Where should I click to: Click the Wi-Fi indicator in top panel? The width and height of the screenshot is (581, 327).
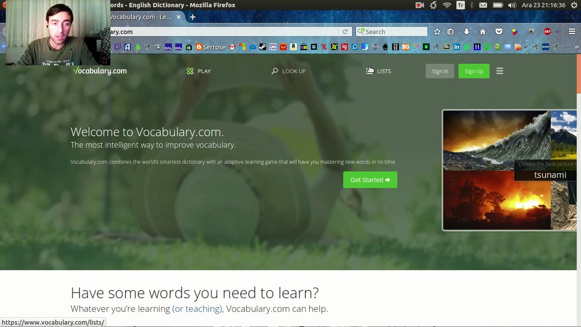(447, 5)
